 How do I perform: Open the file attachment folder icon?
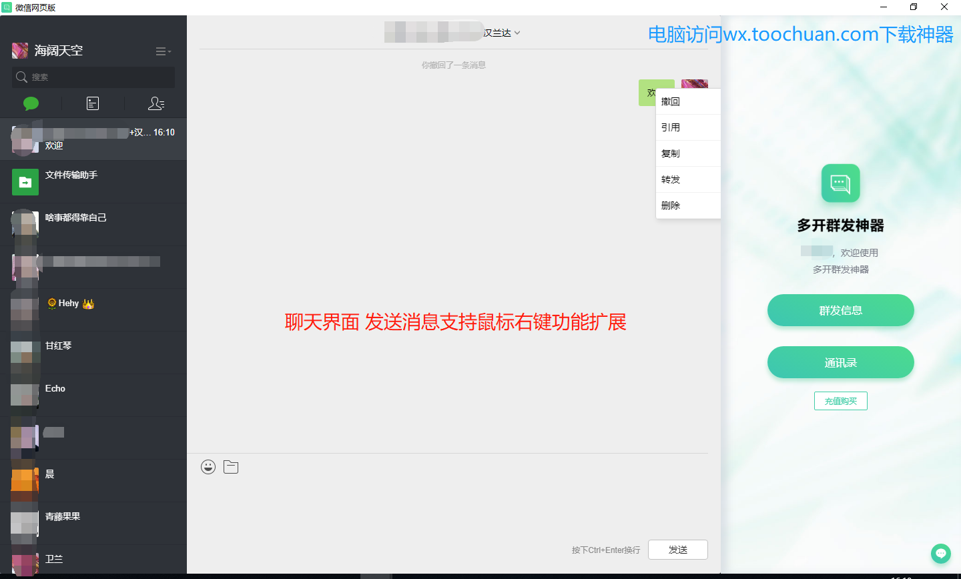[x=231, y=467]
